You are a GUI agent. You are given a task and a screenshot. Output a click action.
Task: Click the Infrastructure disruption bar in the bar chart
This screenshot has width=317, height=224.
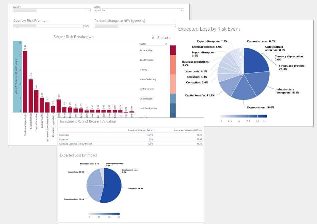(x=47, y=107)
